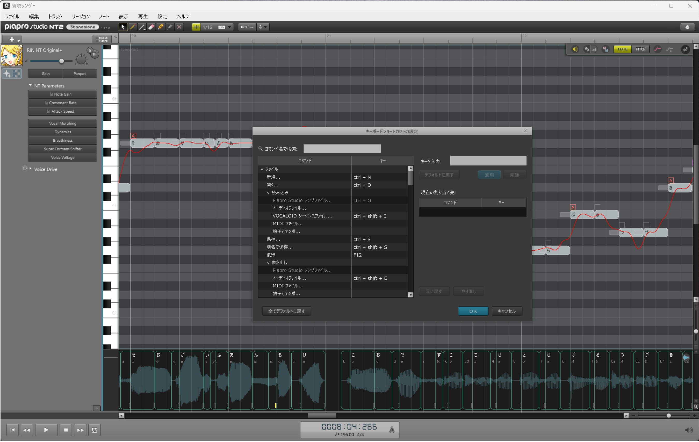Toggle the Voice Drive power button

(x=25, y=168)
